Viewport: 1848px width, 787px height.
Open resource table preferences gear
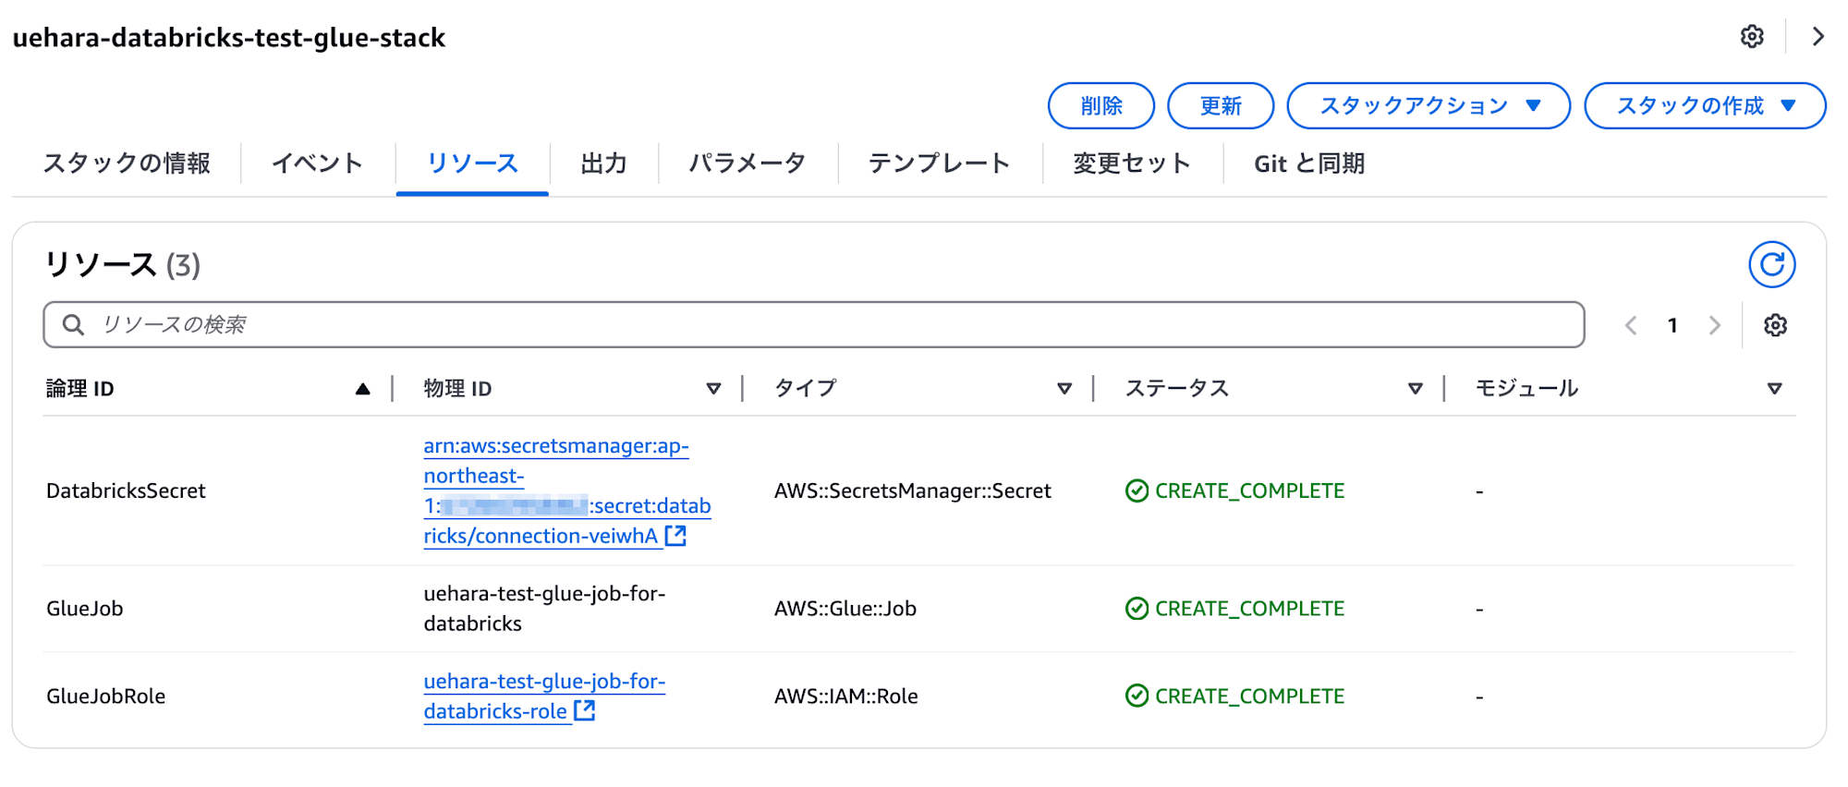(x=1775, y=325)
